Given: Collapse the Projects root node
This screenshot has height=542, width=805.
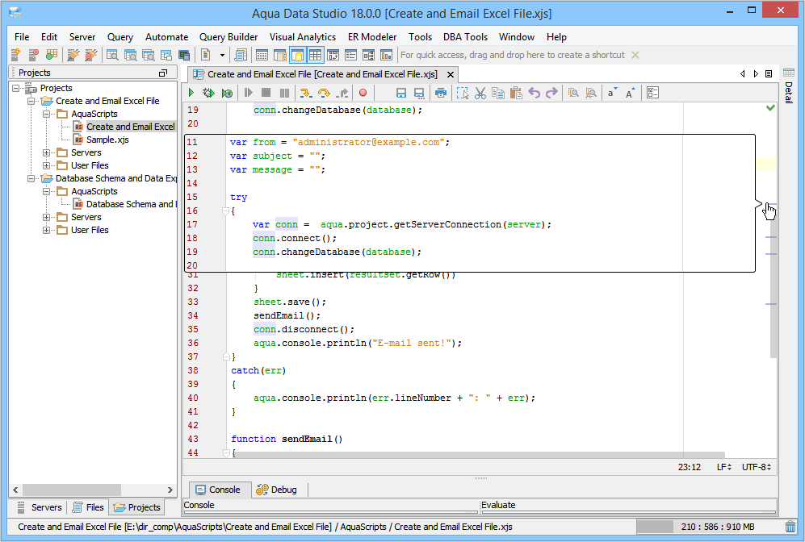Looking at the screenshot, I should click(16, 88).
